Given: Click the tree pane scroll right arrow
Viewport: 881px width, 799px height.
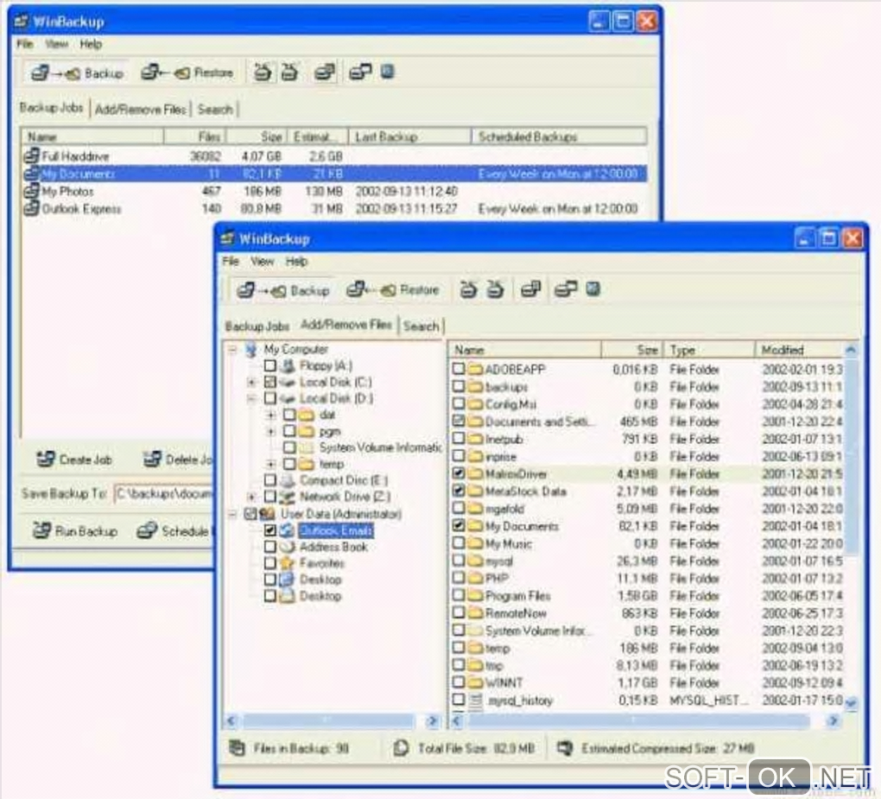Looking at the screenshot, I should [x=432, y=720].
